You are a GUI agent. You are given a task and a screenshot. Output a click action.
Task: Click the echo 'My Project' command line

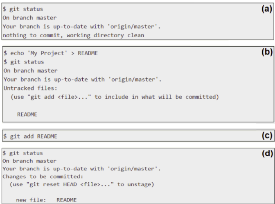point(51,53)
